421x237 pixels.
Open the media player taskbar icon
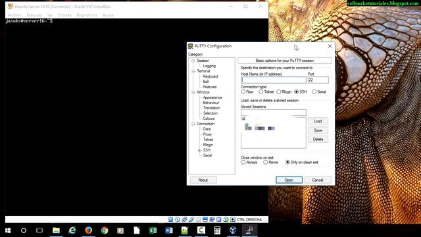[x=120, y=230]
